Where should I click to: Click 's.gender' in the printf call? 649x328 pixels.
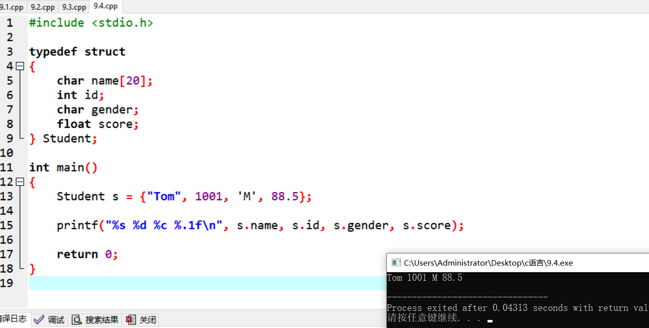[x=362, y=225]
